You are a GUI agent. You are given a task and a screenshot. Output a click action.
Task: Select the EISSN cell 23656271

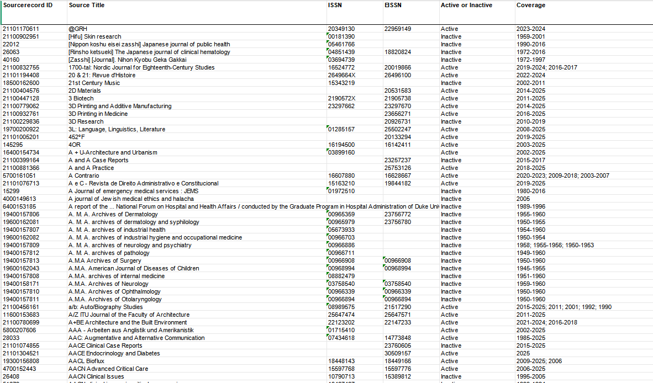[x=397, y=114]
